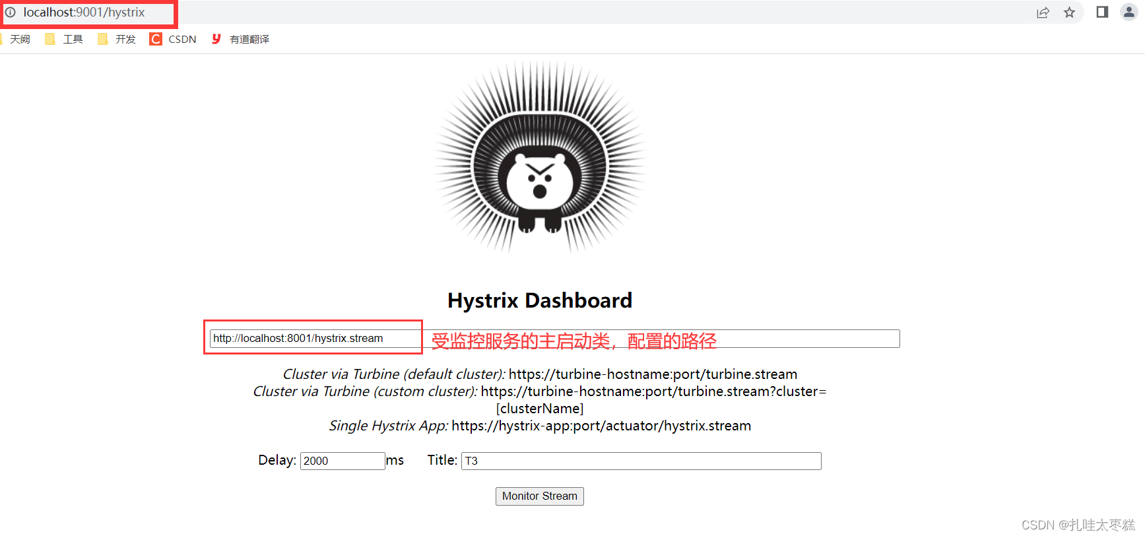Click the turbine.stream default cluster URL text
Screen dimensions: 1145x538
pos(653,374)
